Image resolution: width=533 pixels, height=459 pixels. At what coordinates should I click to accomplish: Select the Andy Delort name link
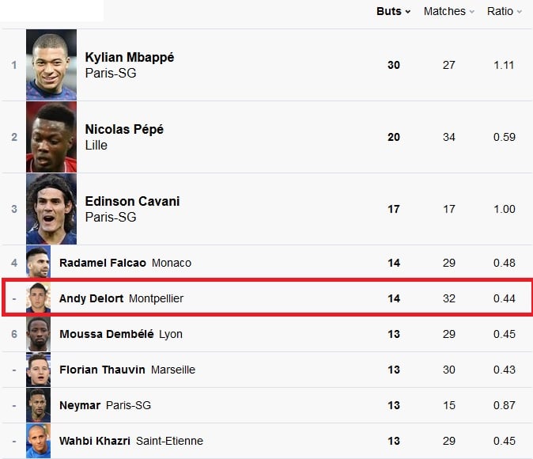91,298
